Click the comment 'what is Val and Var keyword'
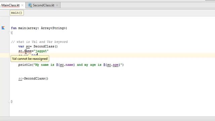 tap(39, 42)
